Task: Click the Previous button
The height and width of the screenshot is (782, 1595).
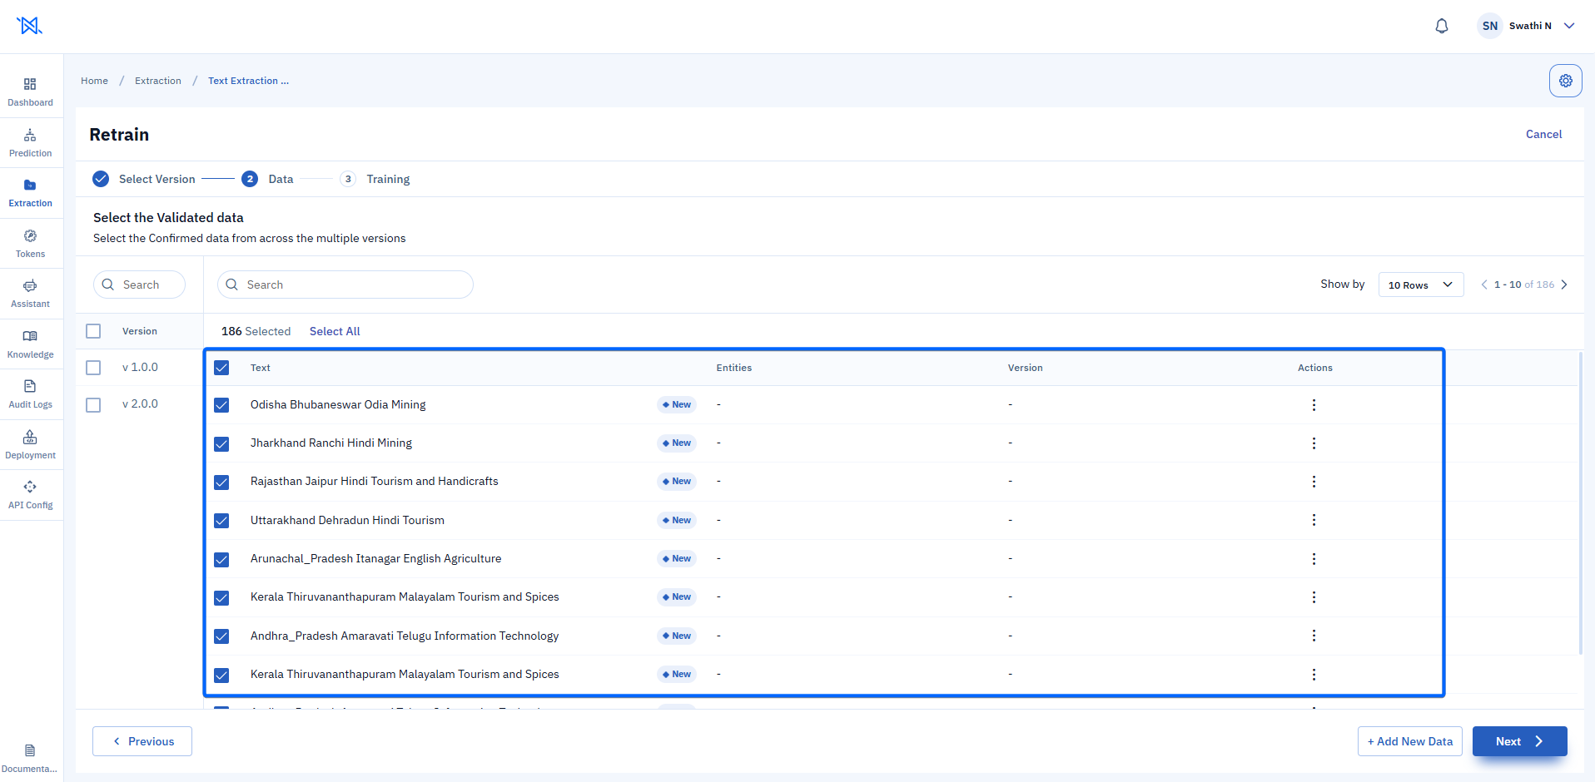Action: 142,741
